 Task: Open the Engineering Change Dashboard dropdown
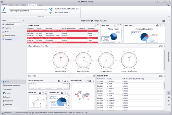click(x=46, y=11)
